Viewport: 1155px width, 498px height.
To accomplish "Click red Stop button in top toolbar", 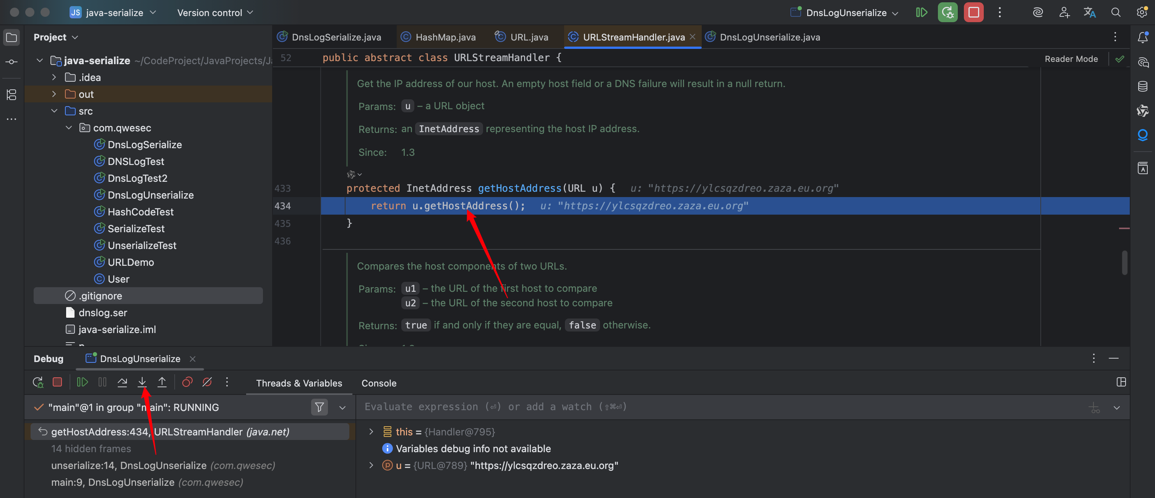I will coord(973,13).
